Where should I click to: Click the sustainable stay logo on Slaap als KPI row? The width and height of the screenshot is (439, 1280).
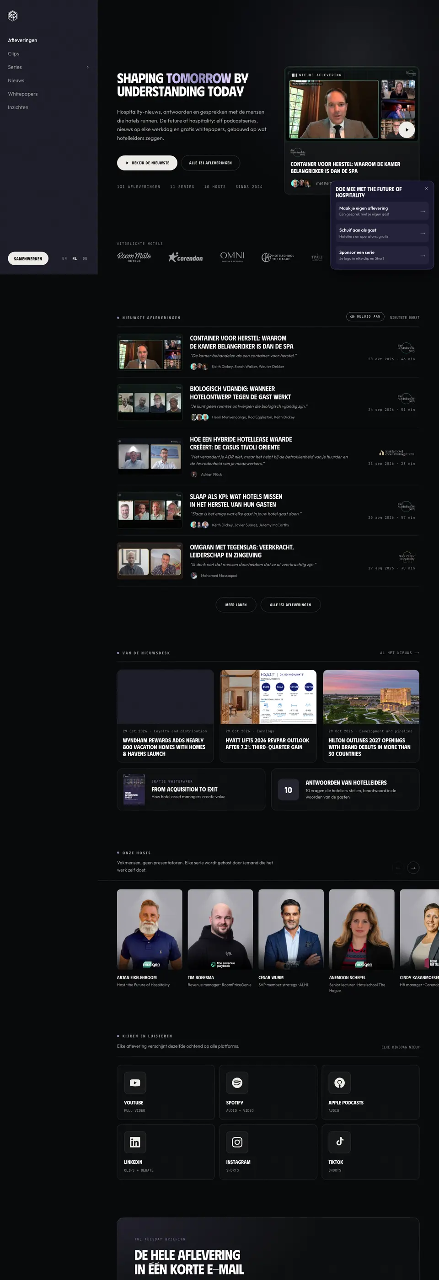pos(406,507)
